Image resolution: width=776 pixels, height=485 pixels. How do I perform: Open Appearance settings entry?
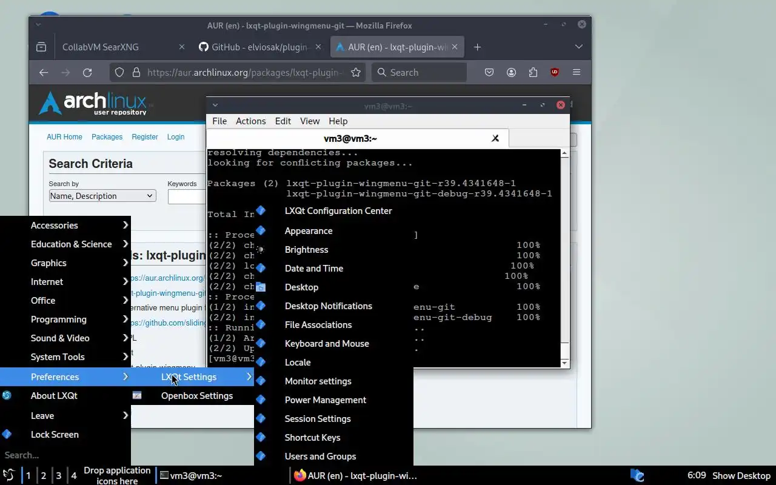click(333, 231)
